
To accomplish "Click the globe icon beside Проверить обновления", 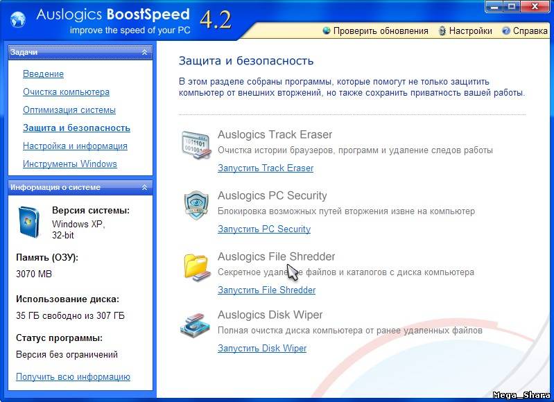I will tap(327, 30).
